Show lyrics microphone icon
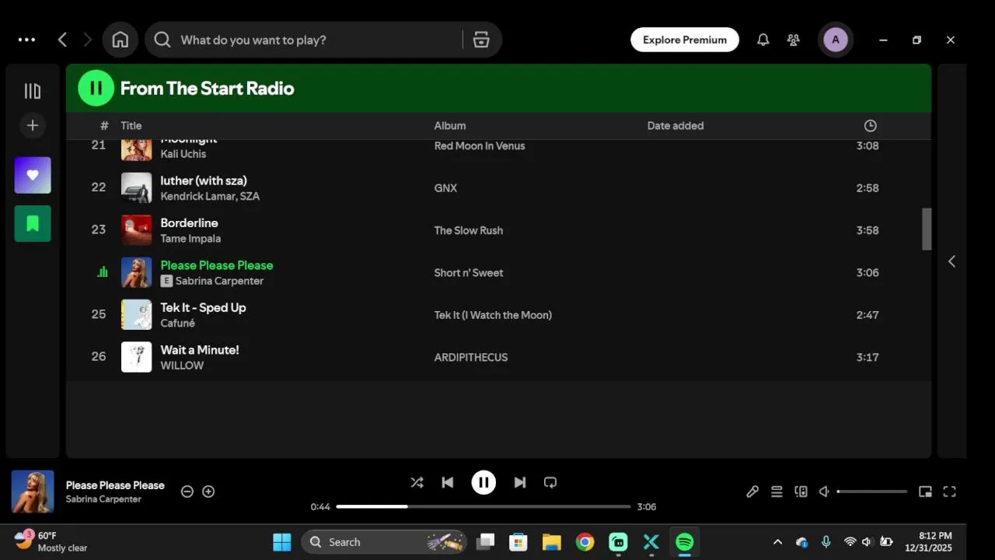Screen dimensions: 995x560 [x=752, y=492]
